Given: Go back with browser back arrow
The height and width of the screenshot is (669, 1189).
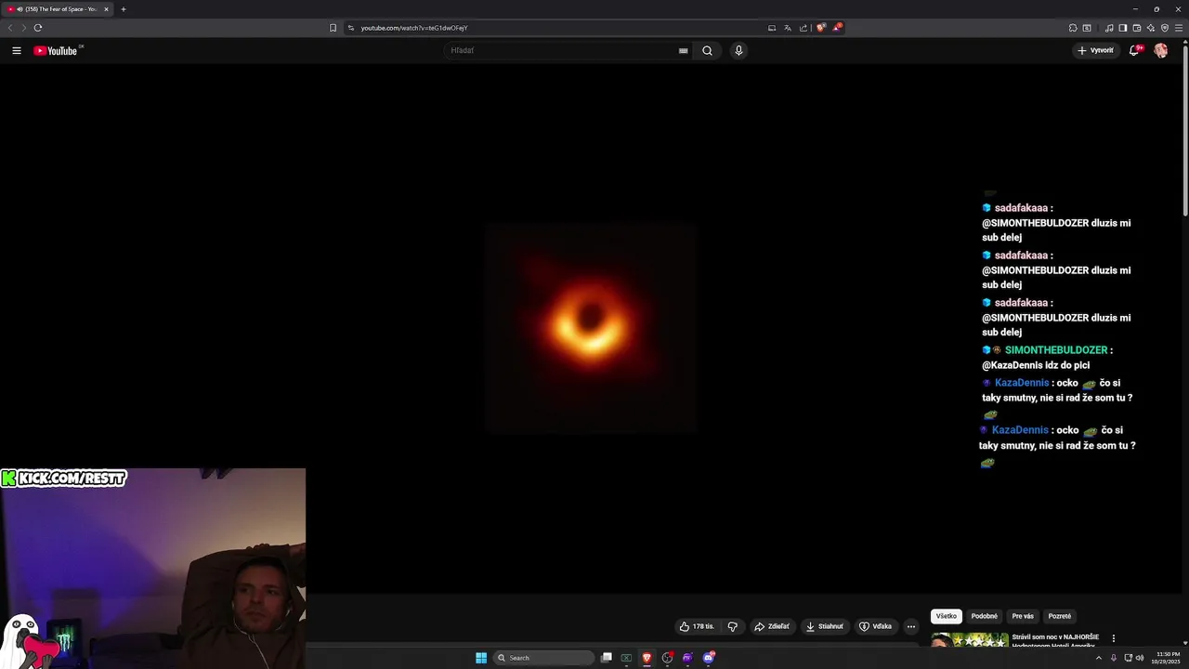Looking at the screenshot, I should pyautogui.click(x=10, y=28).
